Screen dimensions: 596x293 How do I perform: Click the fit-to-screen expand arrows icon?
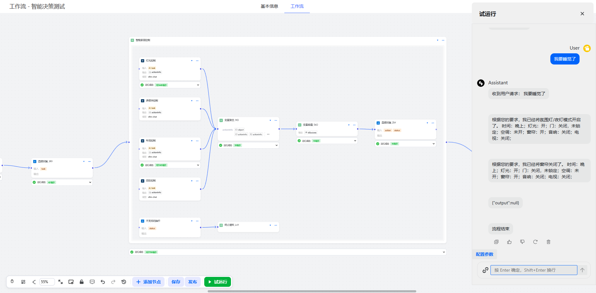point(61,282)
